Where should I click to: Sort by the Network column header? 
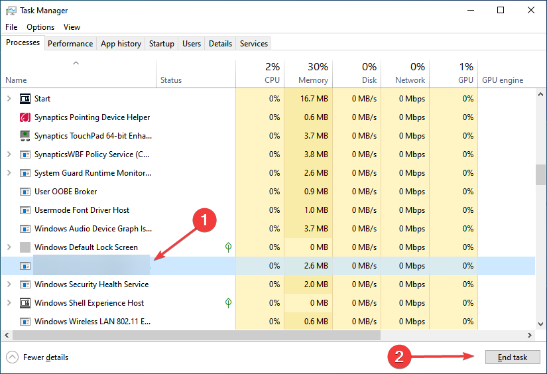(405, 74)
